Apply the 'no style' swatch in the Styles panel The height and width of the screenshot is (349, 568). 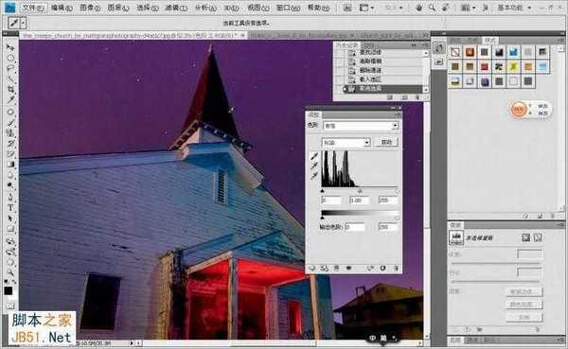pos(455,52)
